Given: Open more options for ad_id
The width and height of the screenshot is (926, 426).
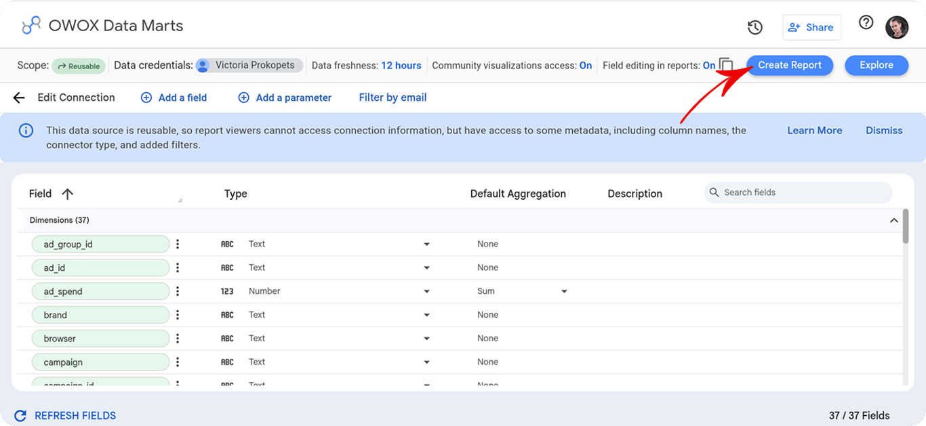Looking at the screenshot, I should tap(178, 268).
